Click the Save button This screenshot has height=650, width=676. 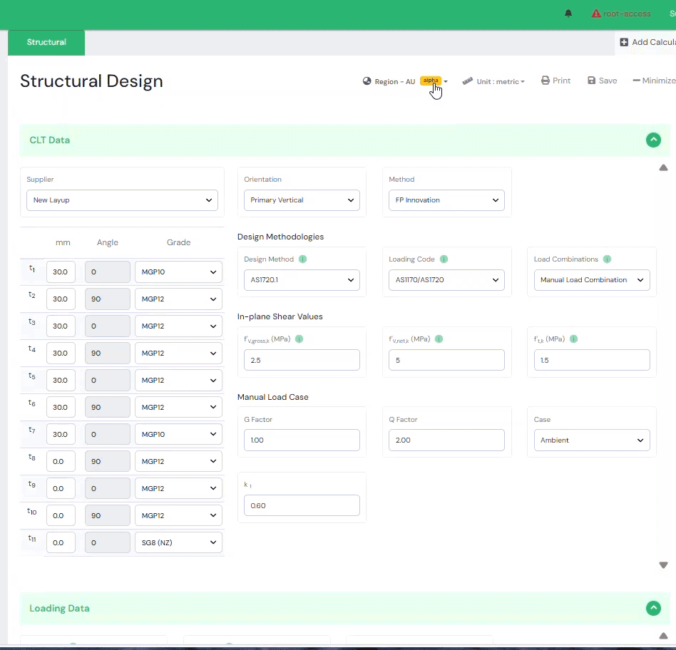[603, 81]
